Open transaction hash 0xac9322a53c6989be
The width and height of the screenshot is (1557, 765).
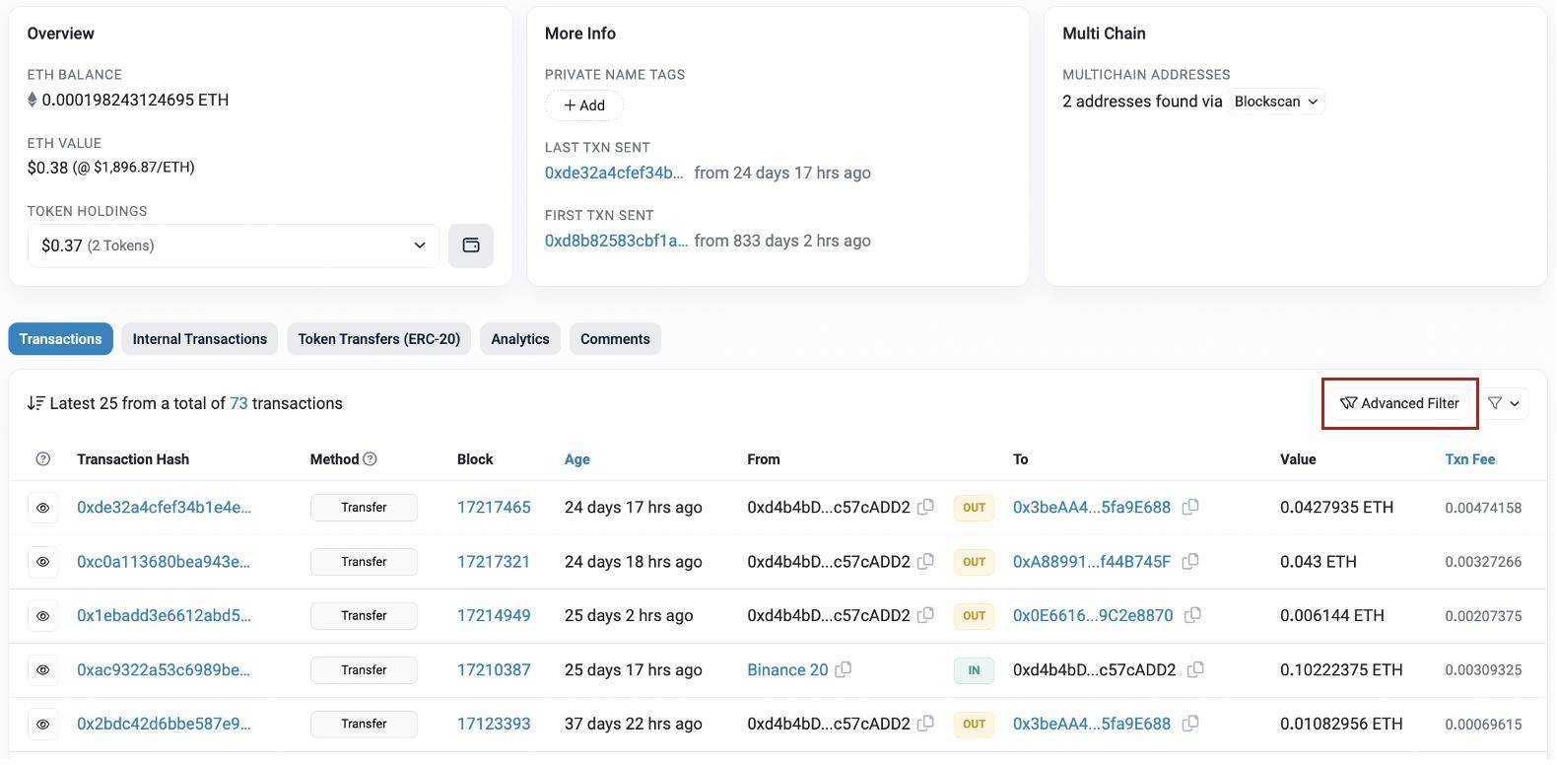[164, 669]
